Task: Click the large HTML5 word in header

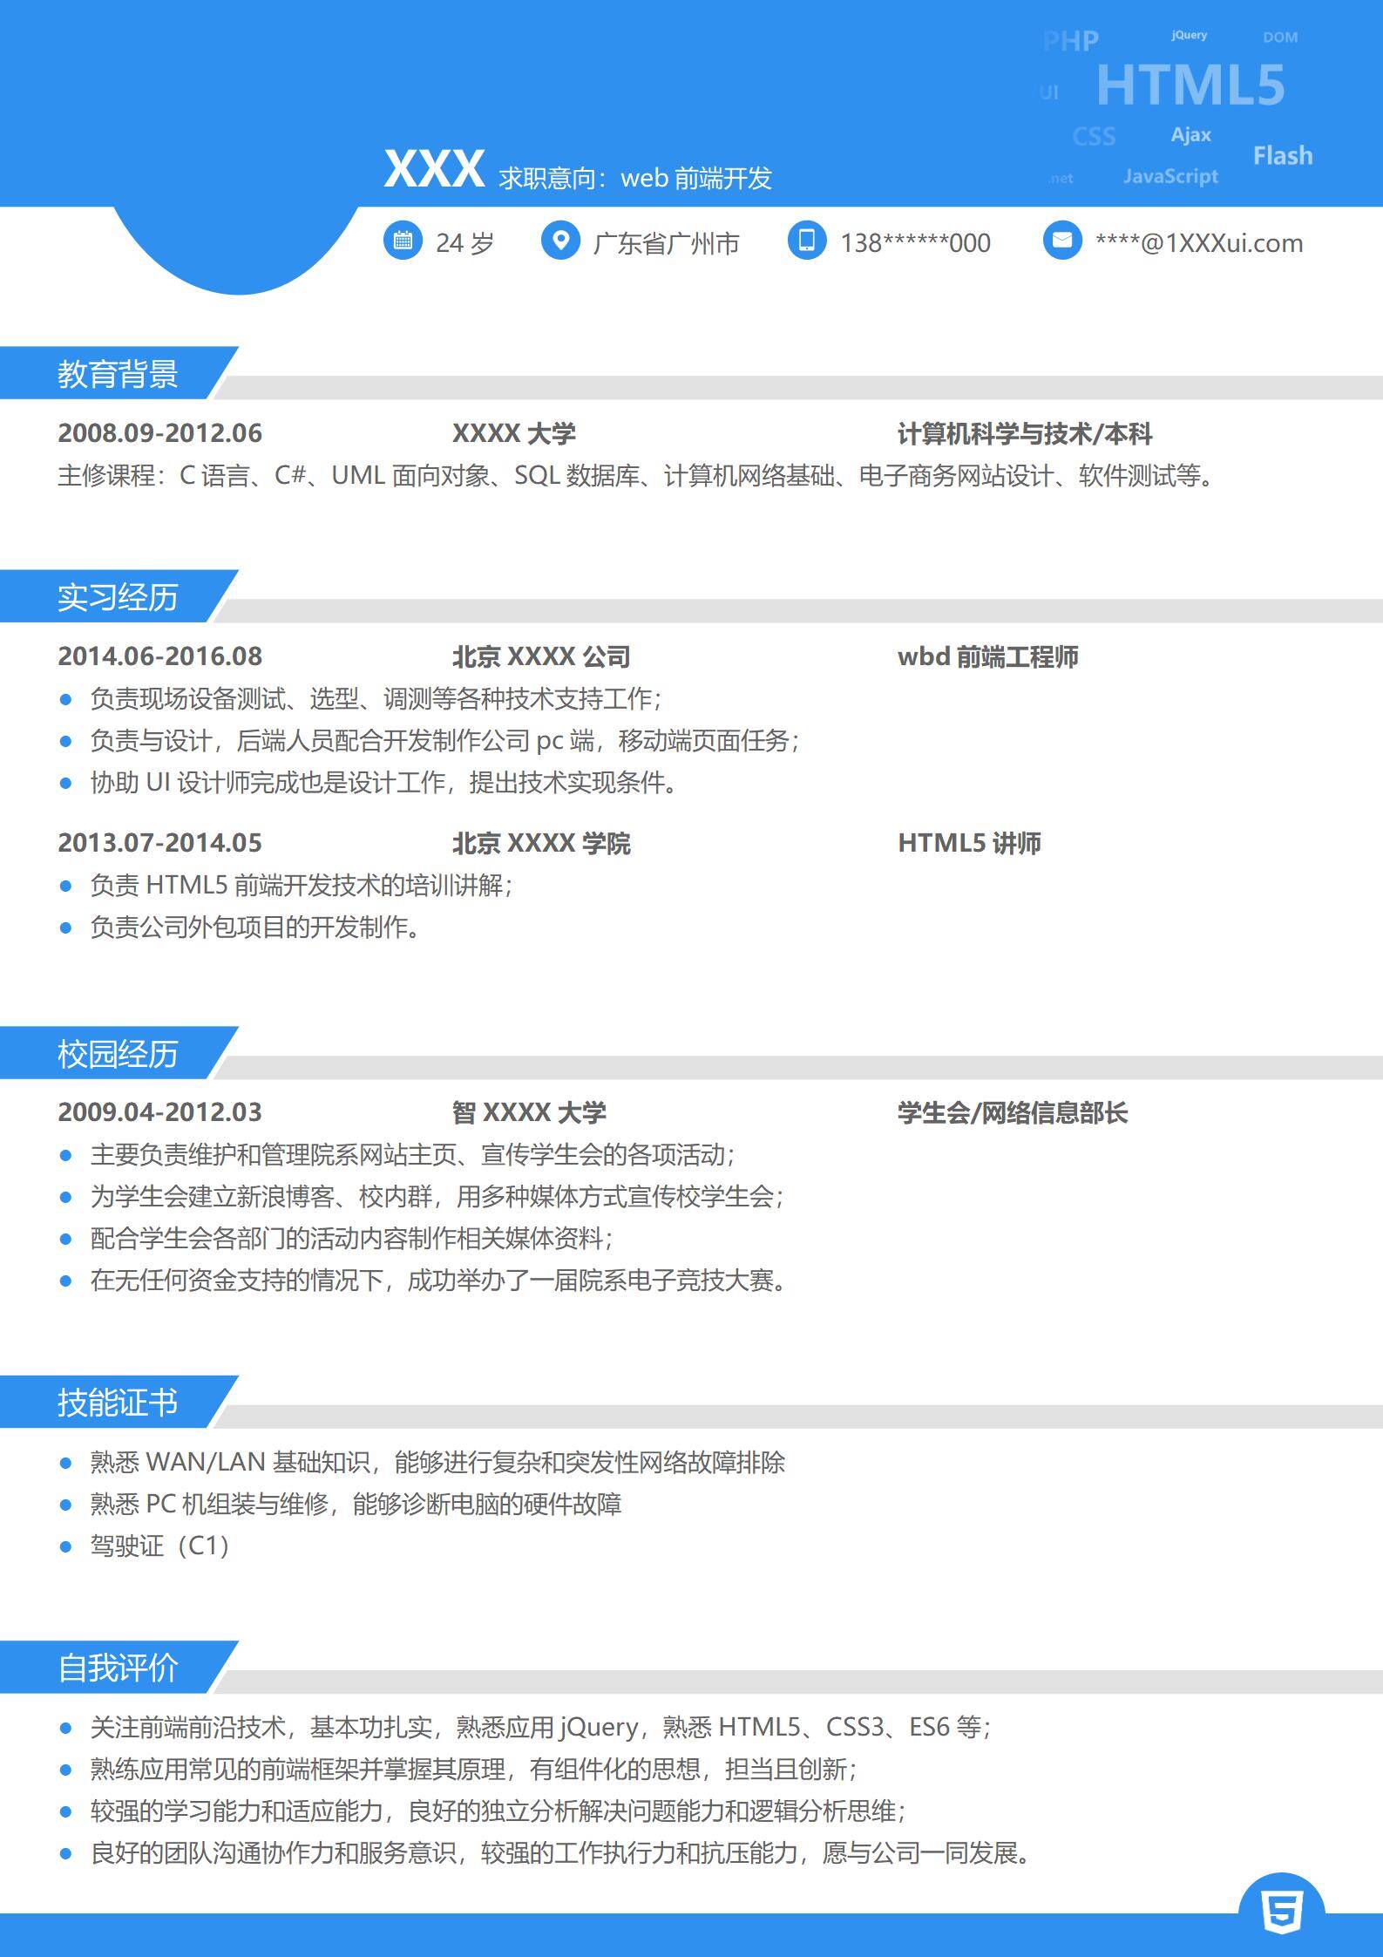Action: pyautogui.click(x=1190, y=85)
